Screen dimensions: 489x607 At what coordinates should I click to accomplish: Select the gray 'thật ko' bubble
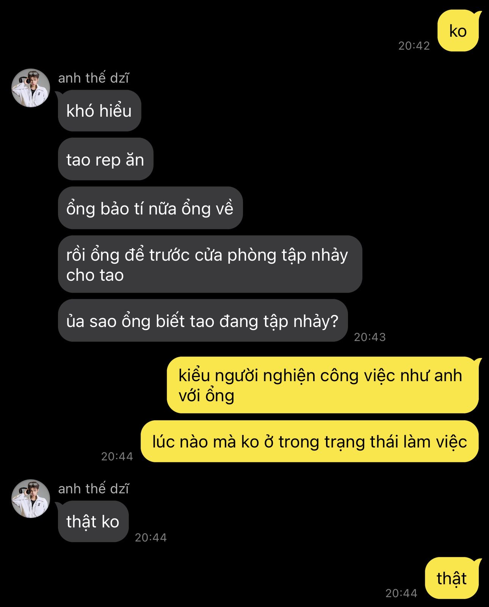(x=93, y=521)
